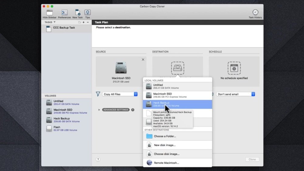The width and height of the screenshot is (304, 171).
Task: Collapse the Tasks list header triangle
Action: [x=54, y=22]
